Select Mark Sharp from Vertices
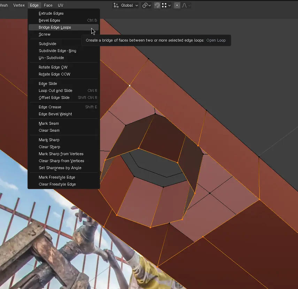Image resolution: width=298 pixels, height=289 pixels. point(64,154)
